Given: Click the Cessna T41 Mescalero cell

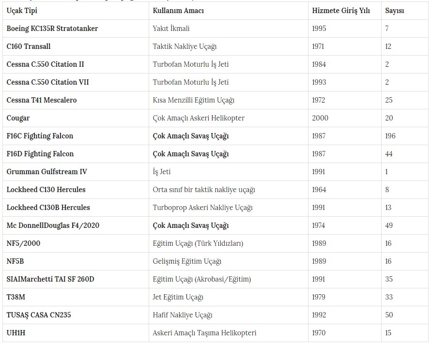Looking at the screenshot, I should (x=42, y=100).
